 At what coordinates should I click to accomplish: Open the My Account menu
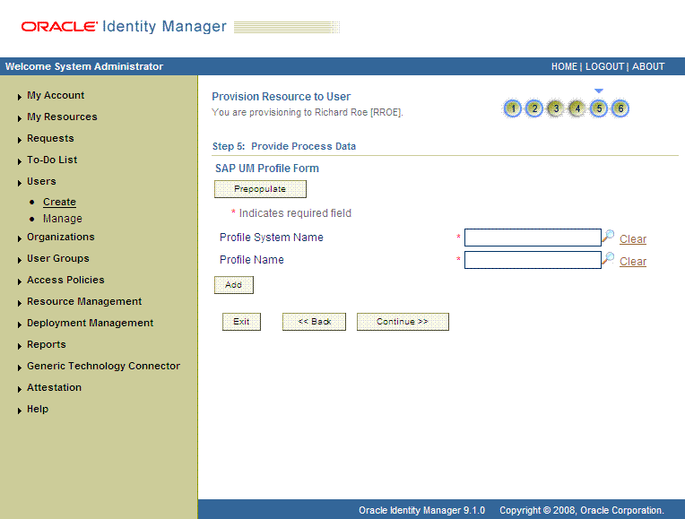click(x=56, y=95)
